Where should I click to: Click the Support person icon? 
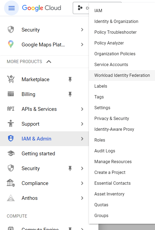coord(11,123)
